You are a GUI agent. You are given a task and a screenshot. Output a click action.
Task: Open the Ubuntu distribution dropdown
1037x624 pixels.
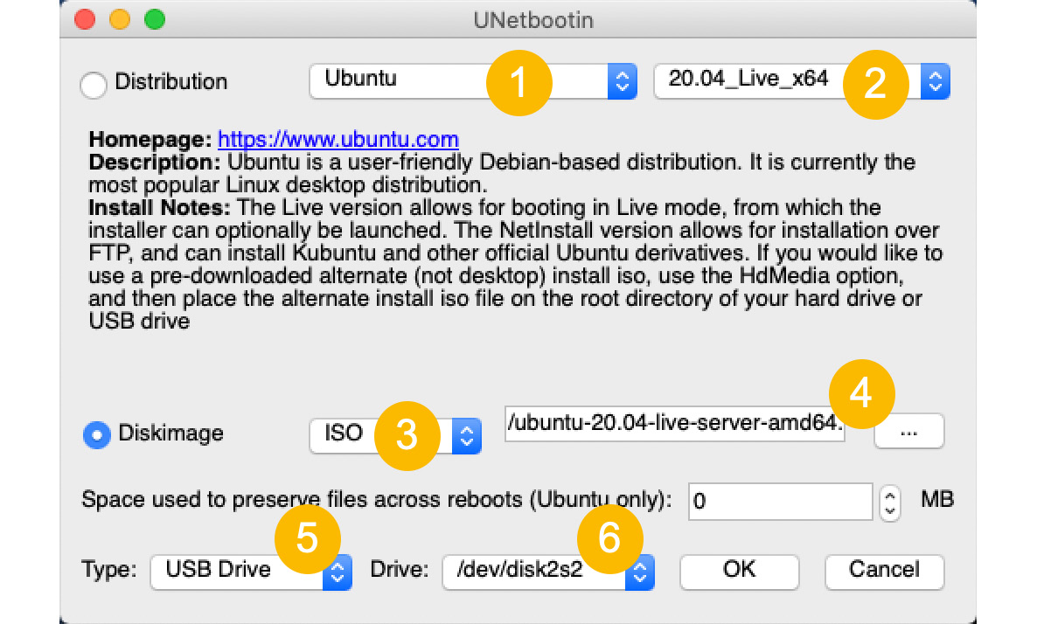click(x=473, y=81)
